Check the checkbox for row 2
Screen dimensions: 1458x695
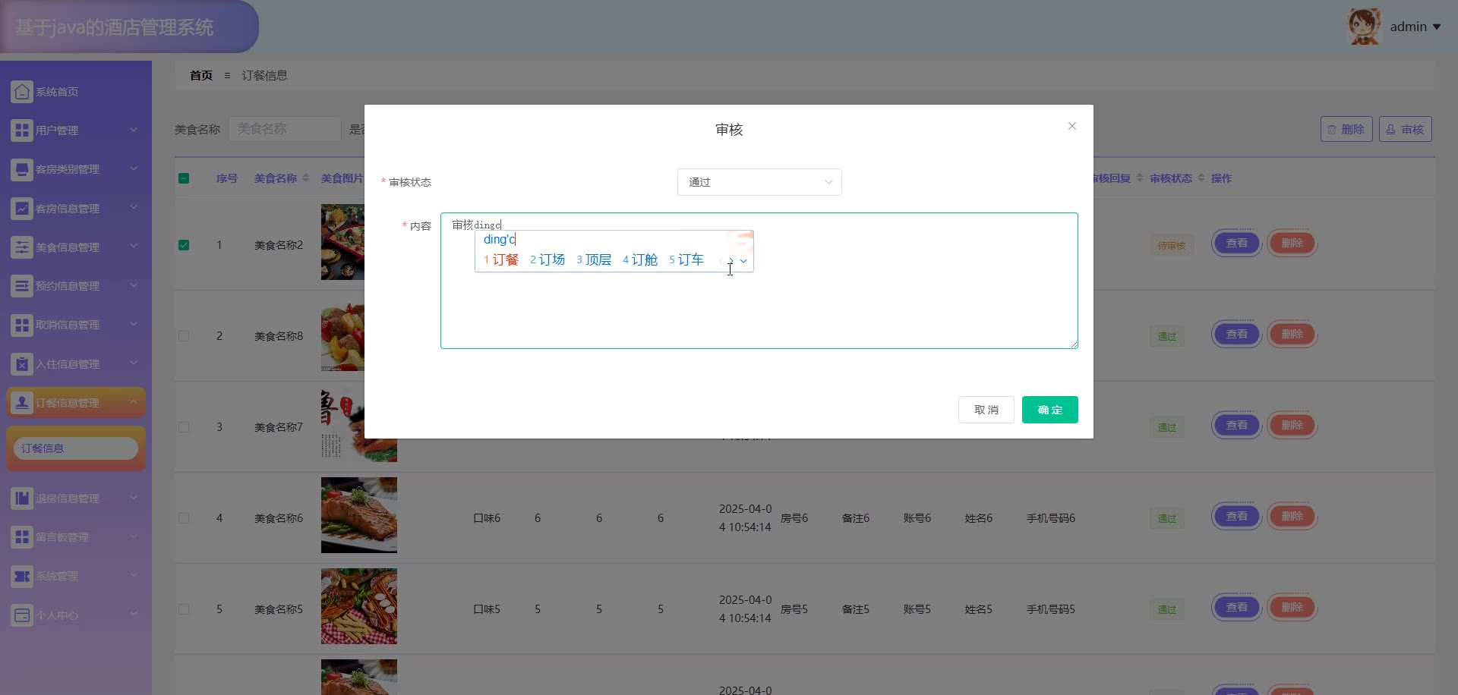(184, 336)
